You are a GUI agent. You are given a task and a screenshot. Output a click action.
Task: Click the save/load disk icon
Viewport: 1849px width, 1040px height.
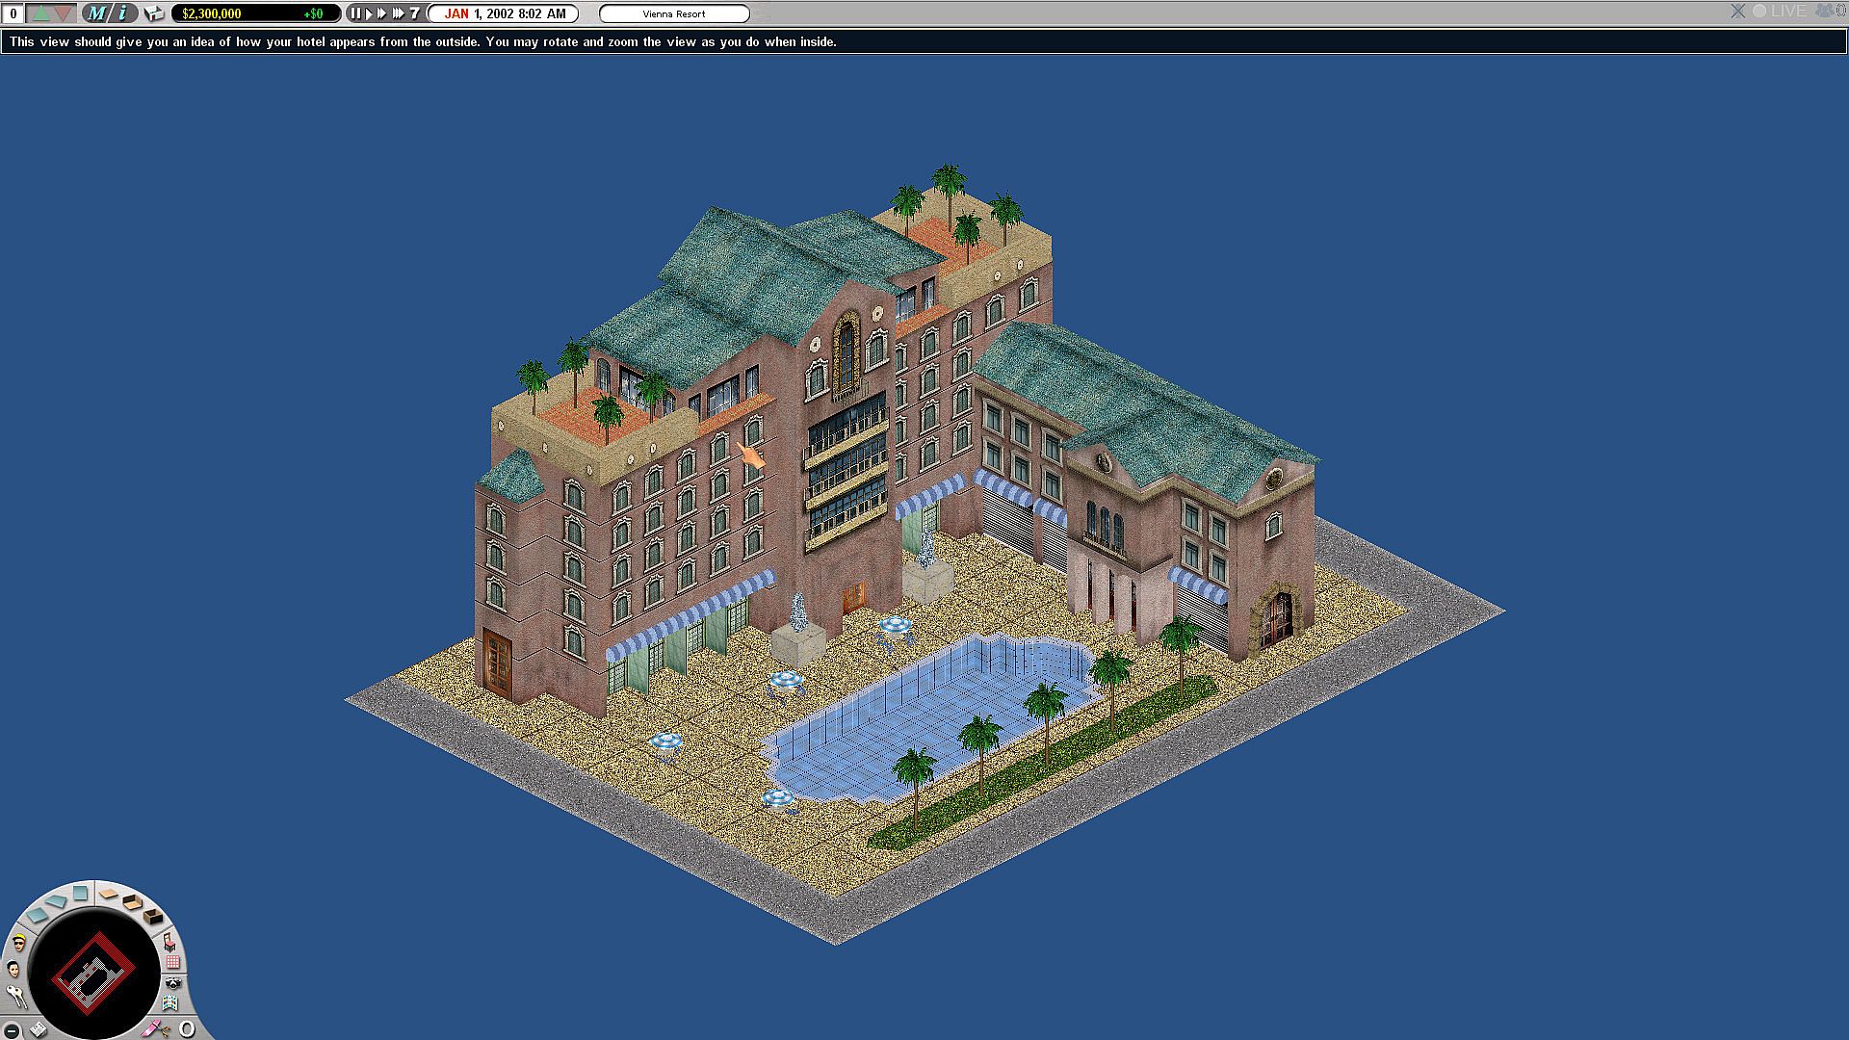(154, 13)
